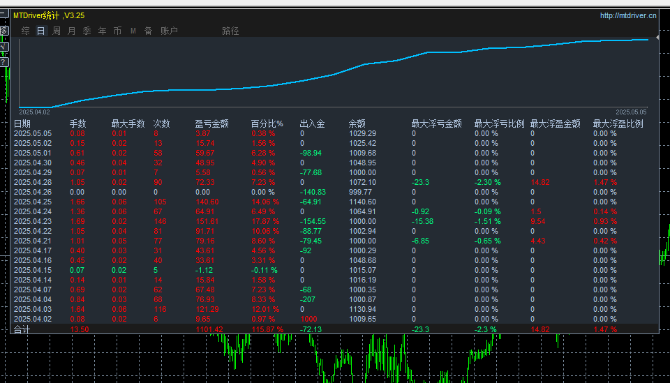Click the √ checkmark icon on left sidebar
The height and width of the screenshot is (383, 670).
tap(3, 47)
